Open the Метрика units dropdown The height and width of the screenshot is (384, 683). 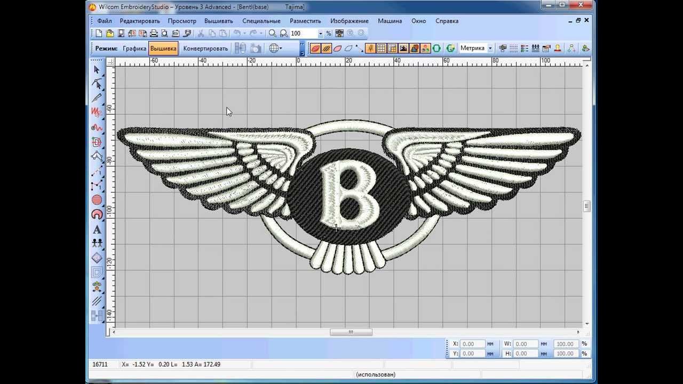pos(490,48)
